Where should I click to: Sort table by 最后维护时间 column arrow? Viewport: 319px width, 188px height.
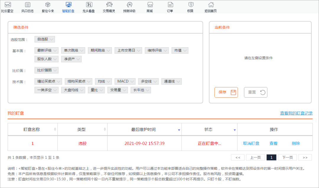pos(179,129)
